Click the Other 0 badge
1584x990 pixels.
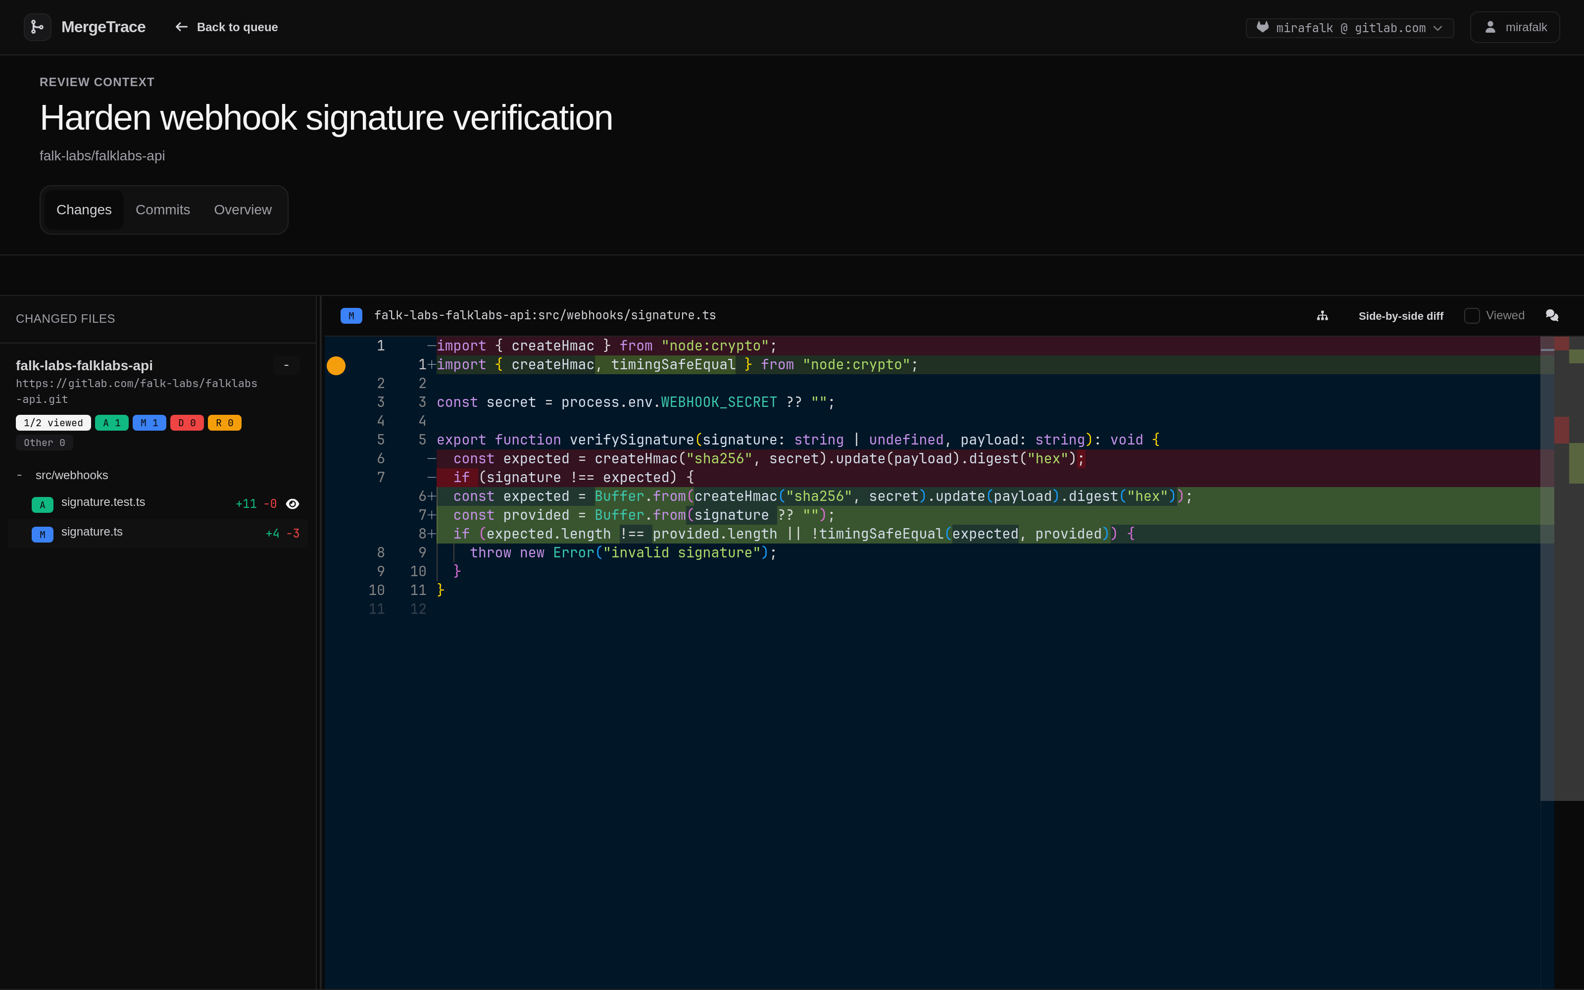45,443
